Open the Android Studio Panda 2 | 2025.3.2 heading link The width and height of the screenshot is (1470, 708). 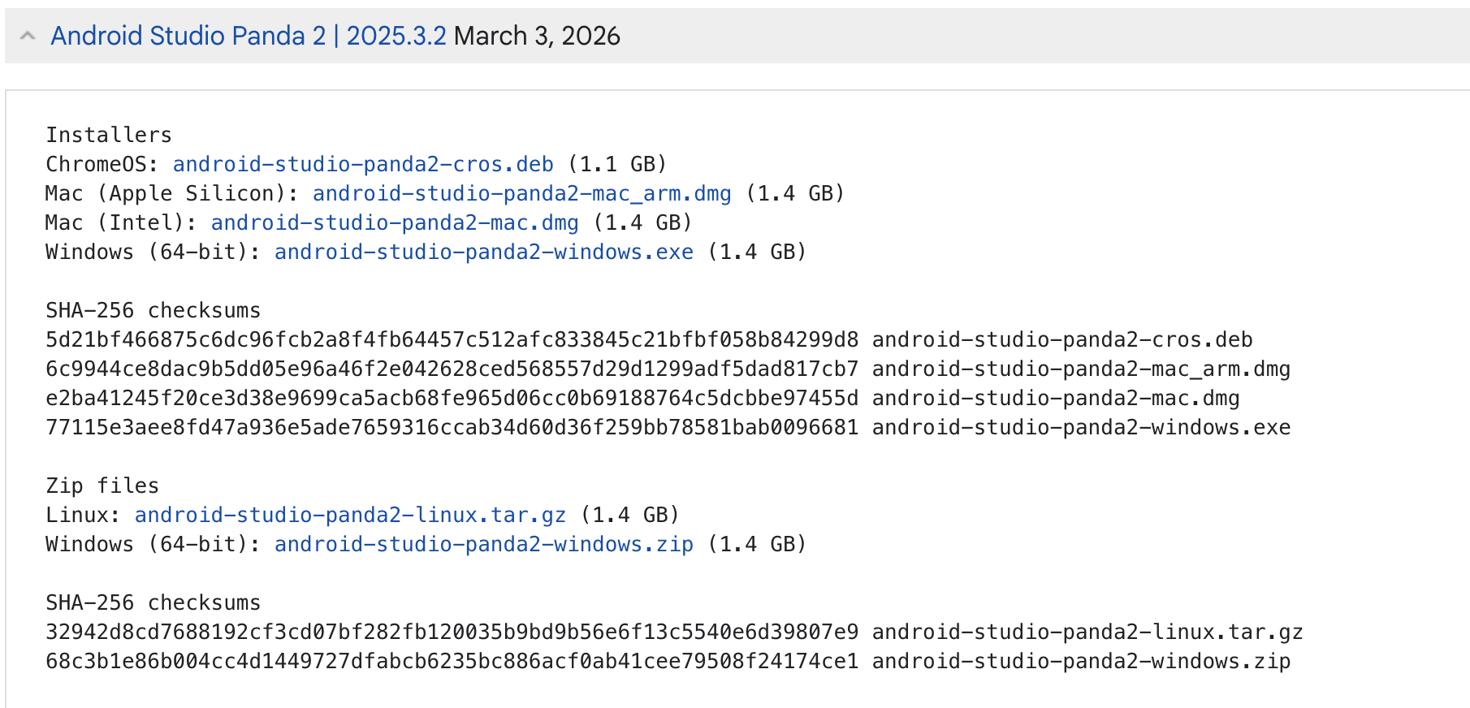tap(248, 36)
